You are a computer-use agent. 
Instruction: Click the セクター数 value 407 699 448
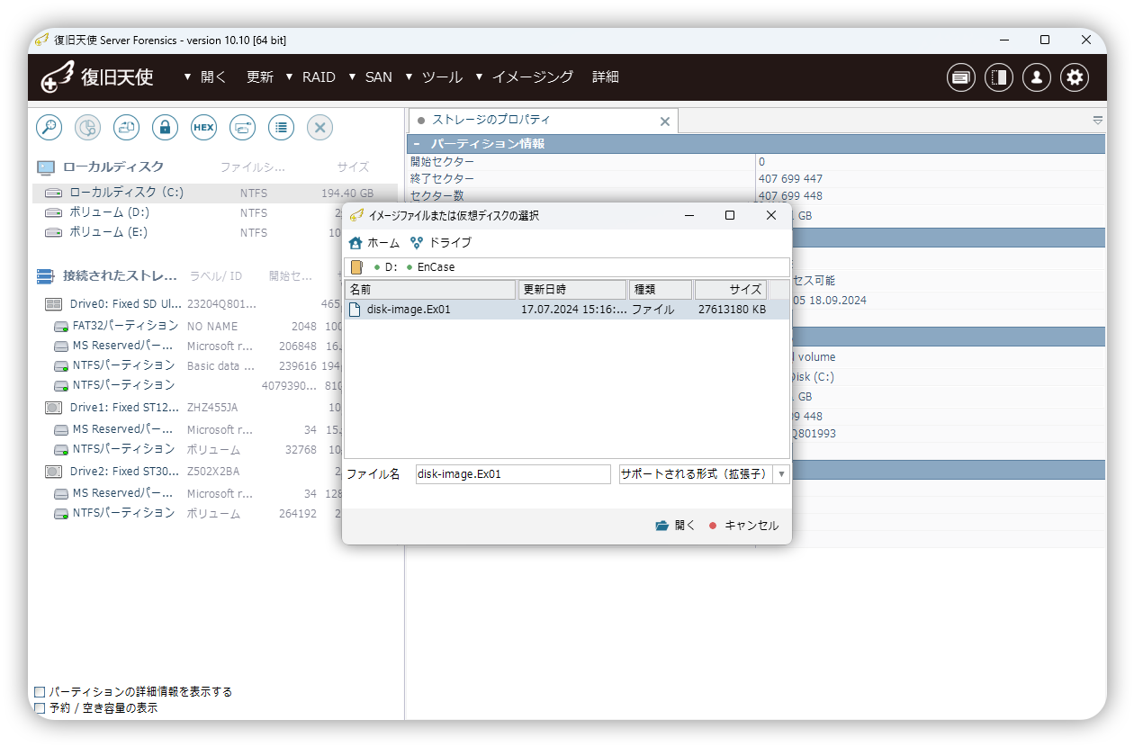pyautogui.click(x=790, y=196)
